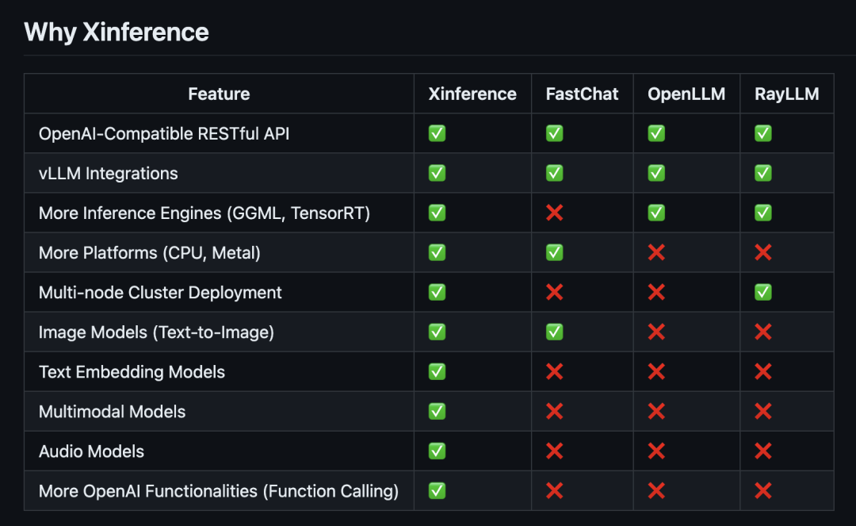Select the OpenLLM column header
Screen dimensions: 856x526
click(x=686, y=94)
